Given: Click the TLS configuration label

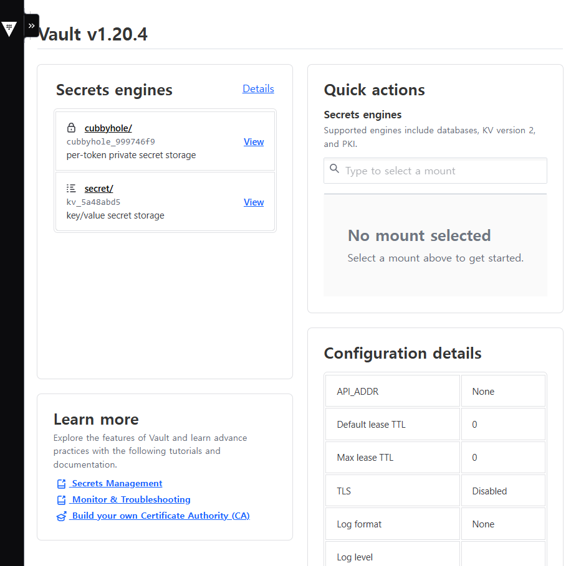Looking at the screenshot, I should (x=343, y=491).
